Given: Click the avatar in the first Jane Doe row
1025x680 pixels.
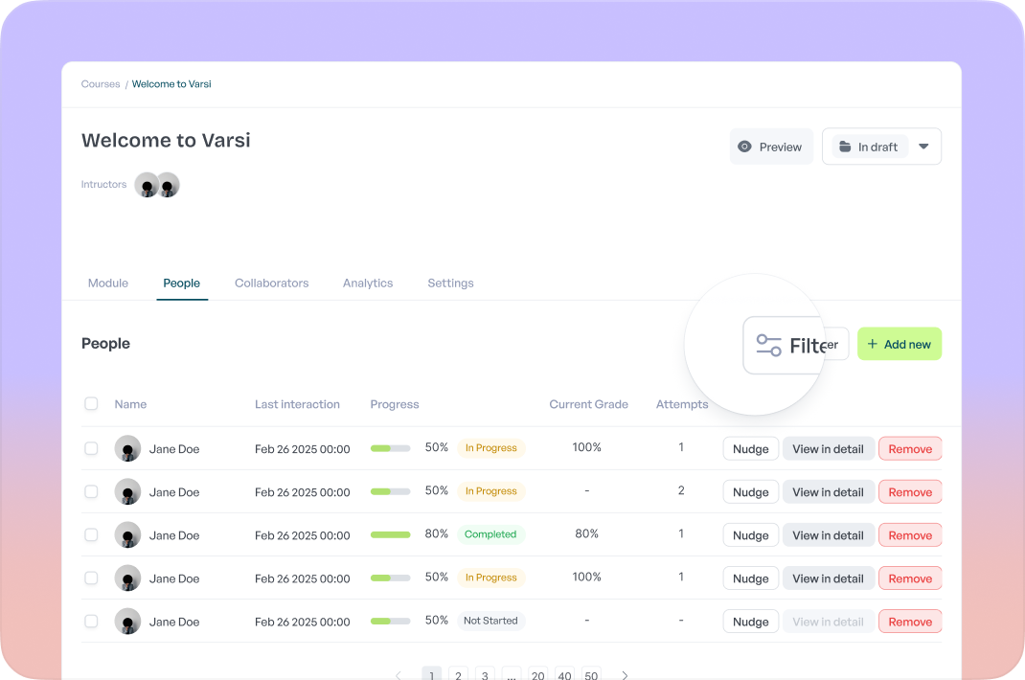Looking at the screenshot, I should (127, 448).
